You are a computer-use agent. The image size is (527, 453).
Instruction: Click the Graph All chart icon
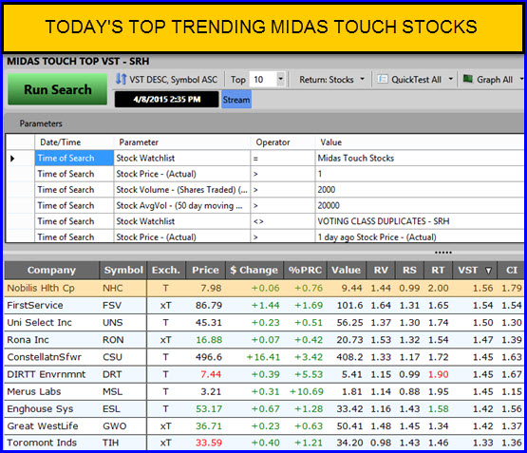tap(467, 79)
